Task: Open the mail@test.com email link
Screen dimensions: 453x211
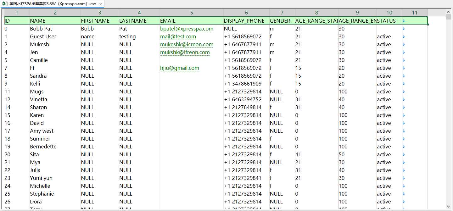Action: coord(178,36)
